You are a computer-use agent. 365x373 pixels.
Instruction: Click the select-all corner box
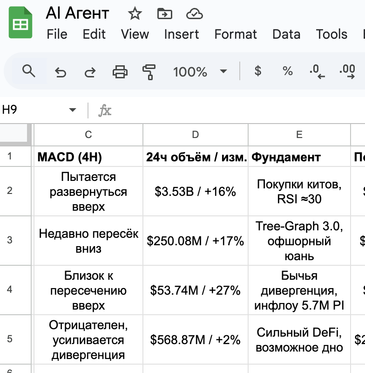pos(15,134)
